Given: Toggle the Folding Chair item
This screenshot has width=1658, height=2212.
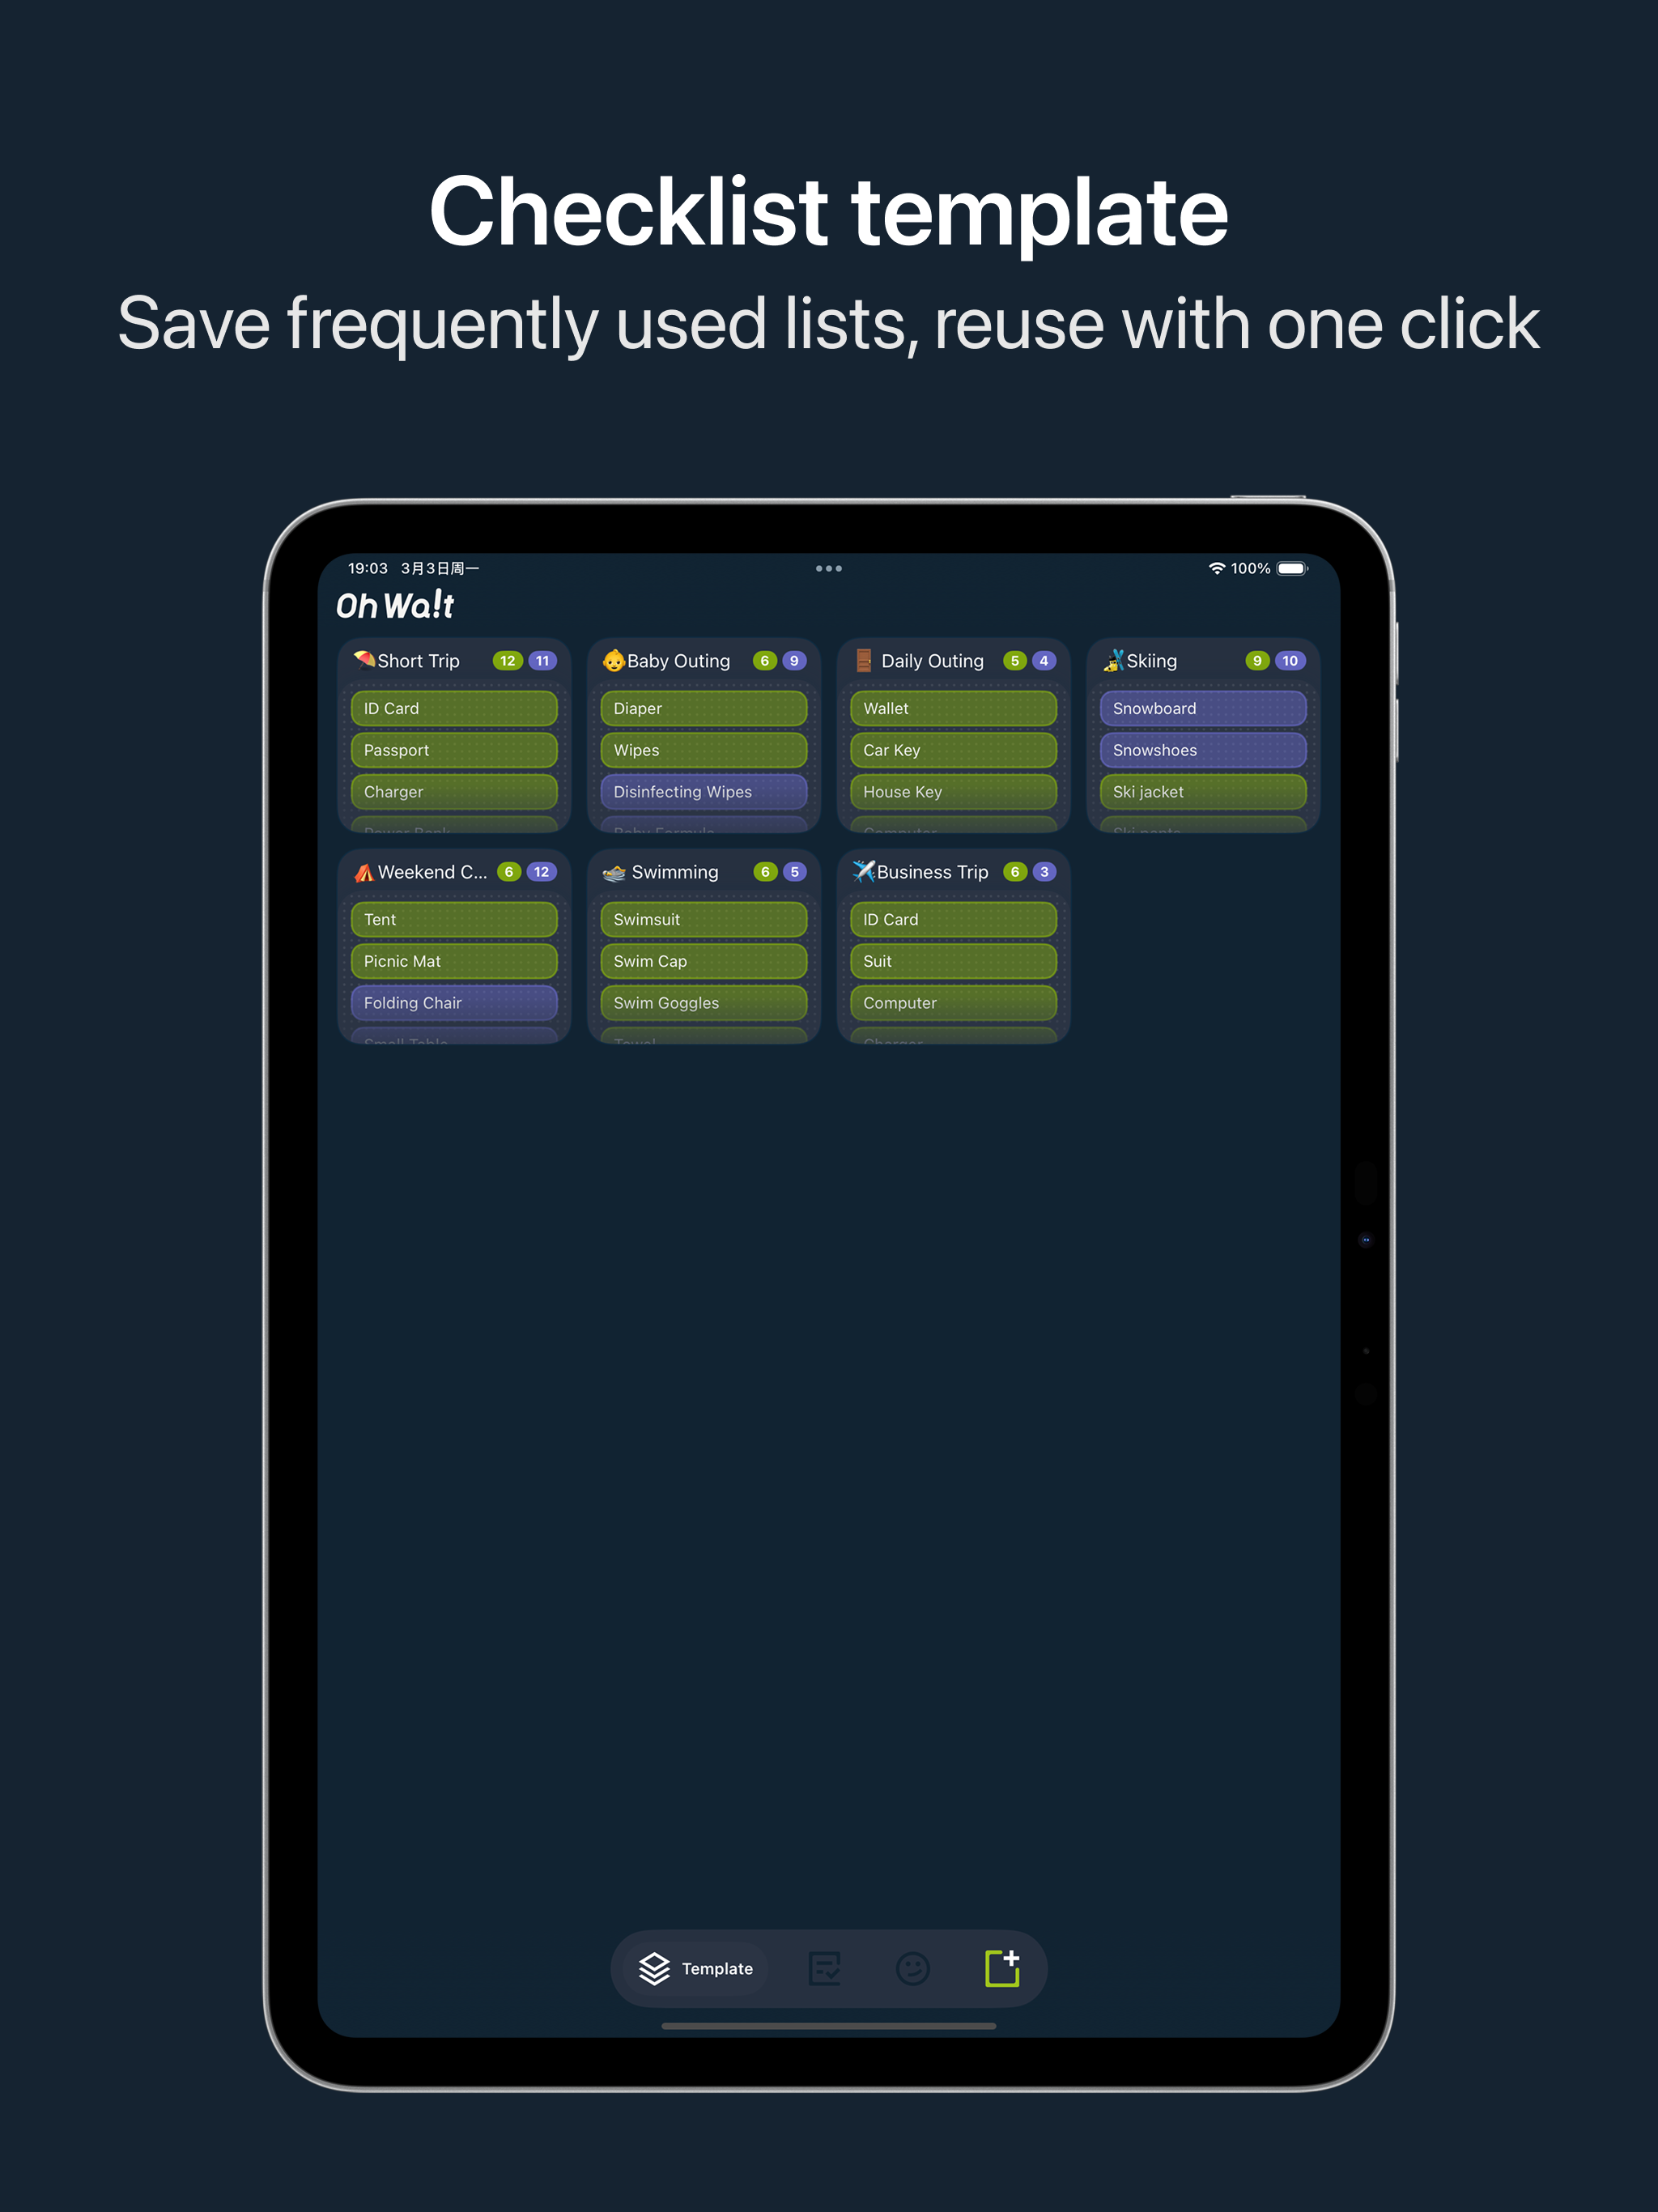Looking at the screenshot, I should (x=454, y=1002).
